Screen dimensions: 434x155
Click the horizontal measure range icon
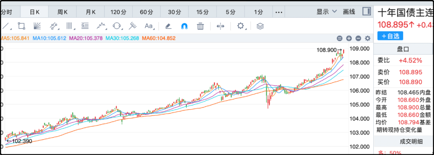click(x=220, y=26)
